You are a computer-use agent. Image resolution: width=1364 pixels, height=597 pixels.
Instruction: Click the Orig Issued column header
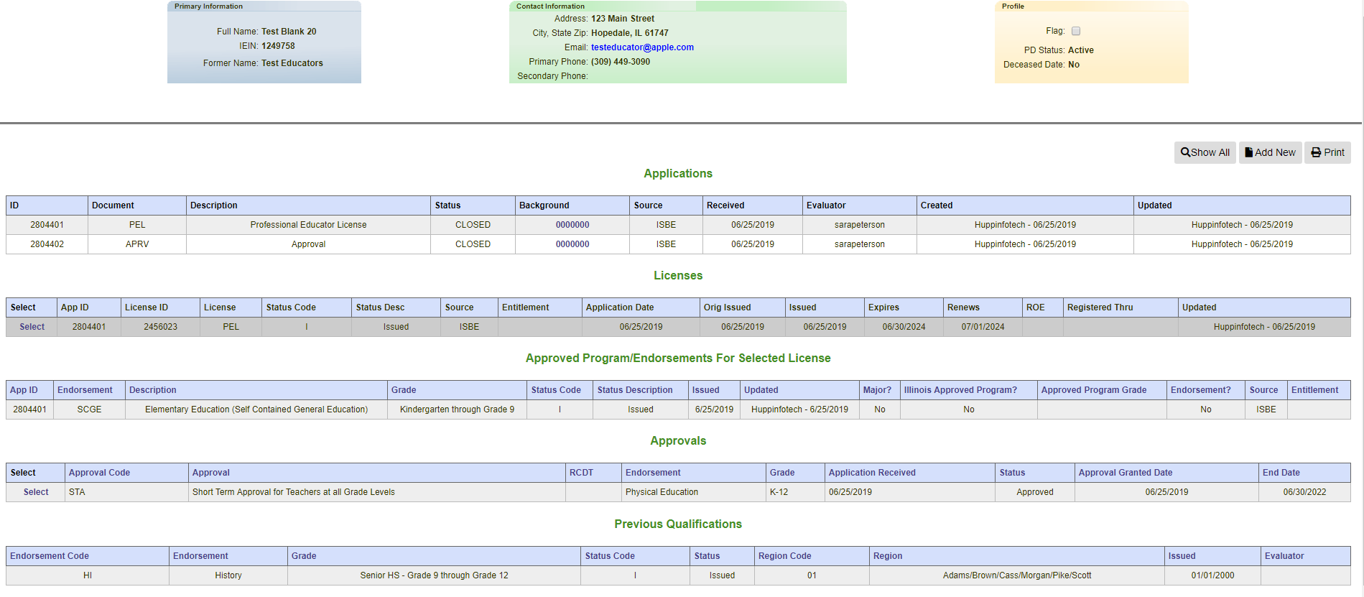742,307
